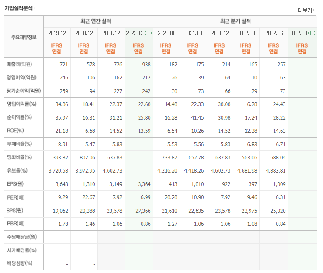323x273 pixels.
Task: Select the 최근 연간 실적 header
Action: pos(96,21)
